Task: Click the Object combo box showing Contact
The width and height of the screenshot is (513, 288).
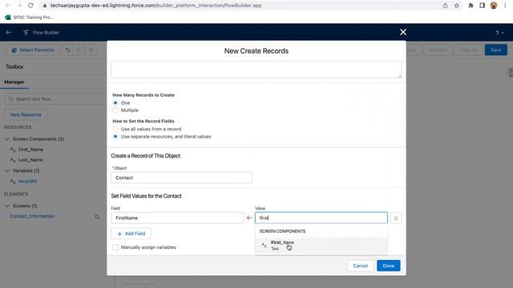Action: pos(182,178)
